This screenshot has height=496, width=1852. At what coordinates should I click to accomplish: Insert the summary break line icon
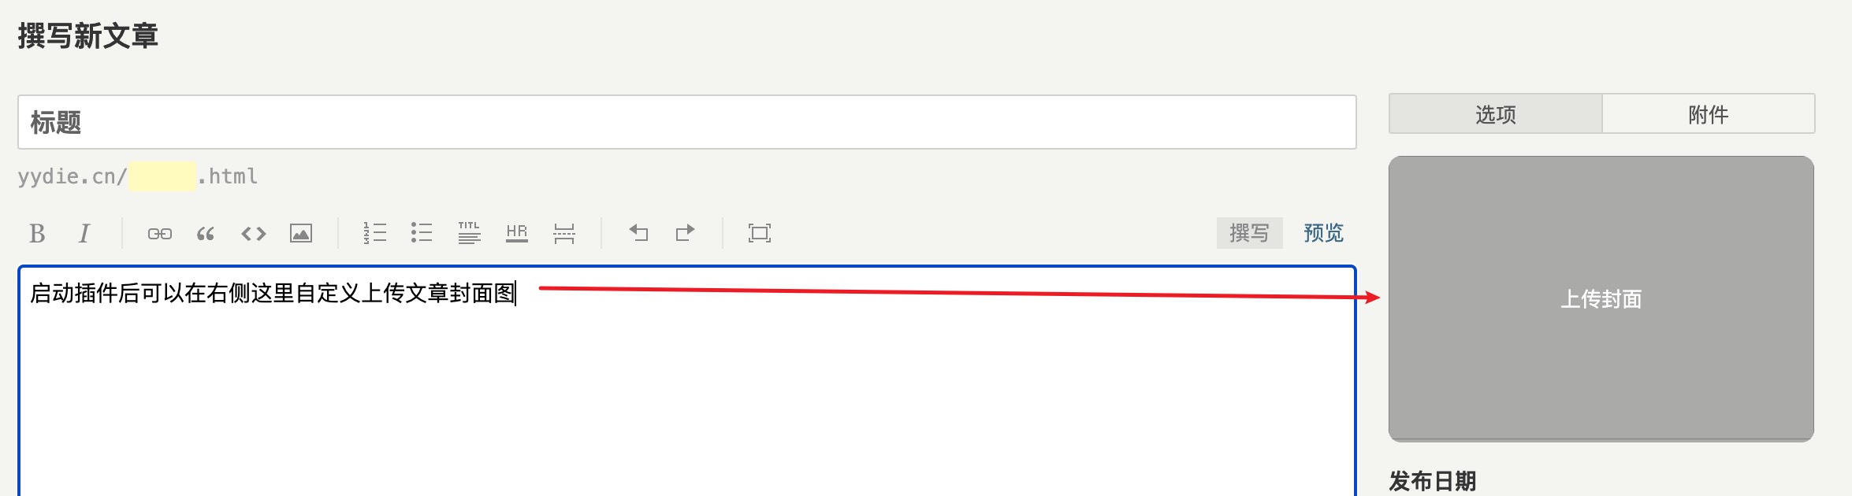pyautogui.click(x=564, y=233)
